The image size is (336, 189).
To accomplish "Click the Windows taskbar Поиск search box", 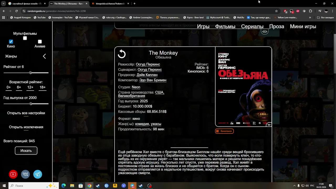I will coord(34,186).
